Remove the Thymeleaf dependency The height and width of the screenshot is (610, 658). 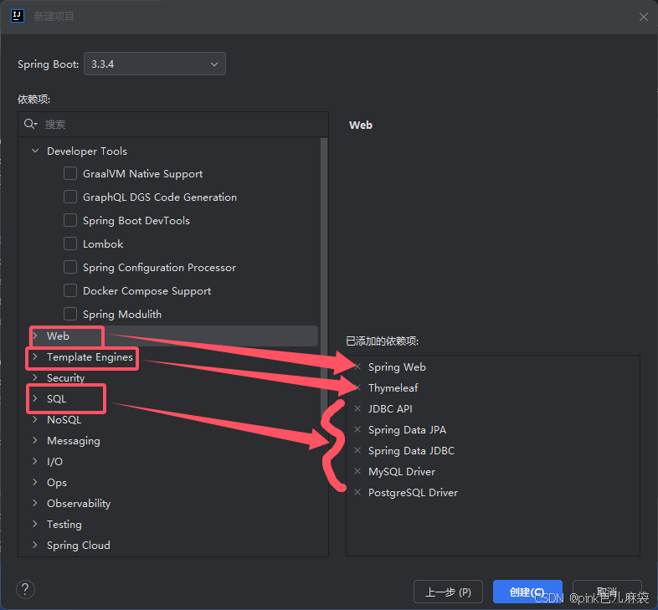point(357,388)
